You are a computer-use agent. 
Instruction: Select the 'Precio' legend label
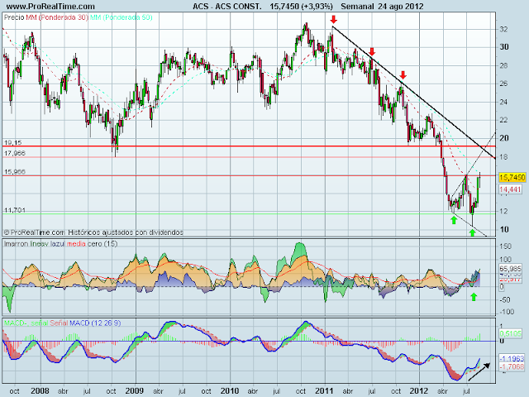14,17
